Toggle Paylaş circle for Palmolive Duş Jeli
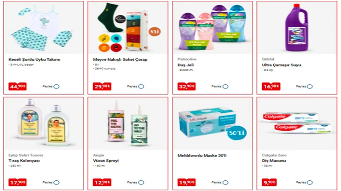341x191 pixels. pyautogui.click(x=225, y=87)
